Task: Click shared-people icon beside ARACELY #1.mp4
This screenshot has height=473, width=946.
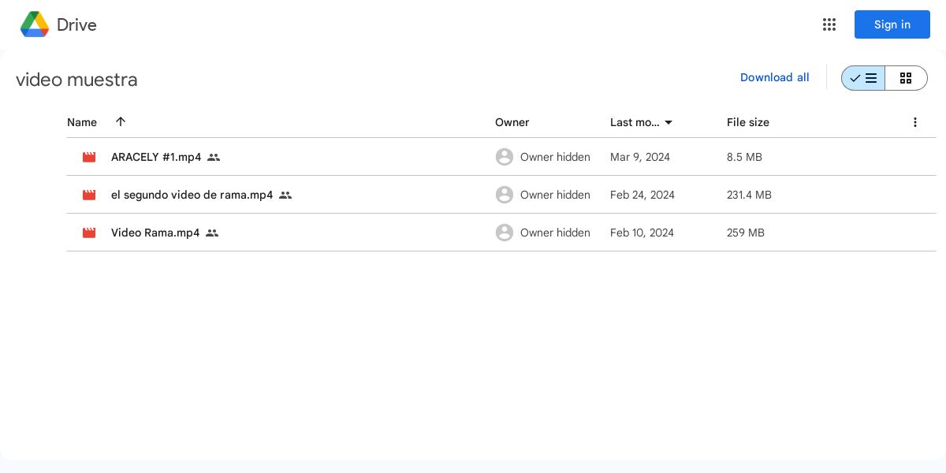Action: click(214, 157)
